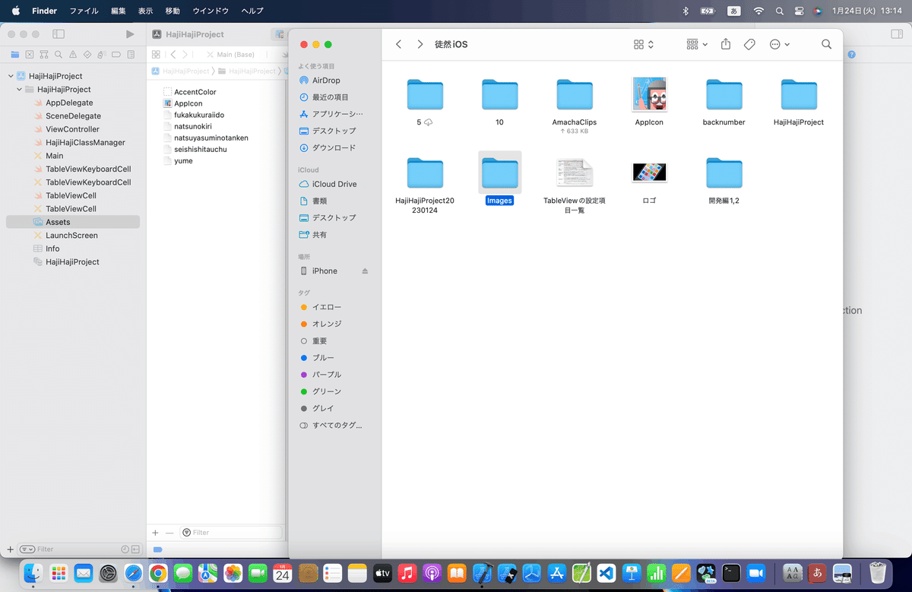The width and height of the screenshot is (912, 592).
Task: Go back in Xcode's editor history
Action: pos(173,55)
